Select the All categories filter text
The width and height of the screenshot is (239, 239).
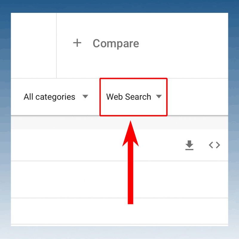point(49,97)
